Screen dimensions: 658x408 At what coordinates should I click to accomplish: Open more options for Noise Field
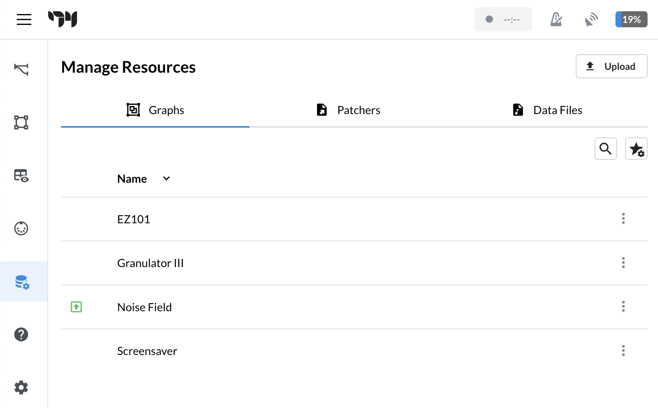[623, 307]
